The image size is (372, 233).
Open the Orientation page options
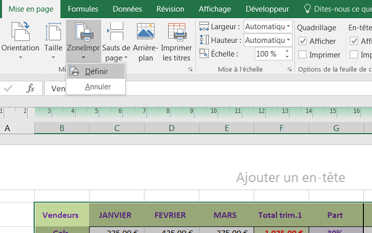coord(20,40)
